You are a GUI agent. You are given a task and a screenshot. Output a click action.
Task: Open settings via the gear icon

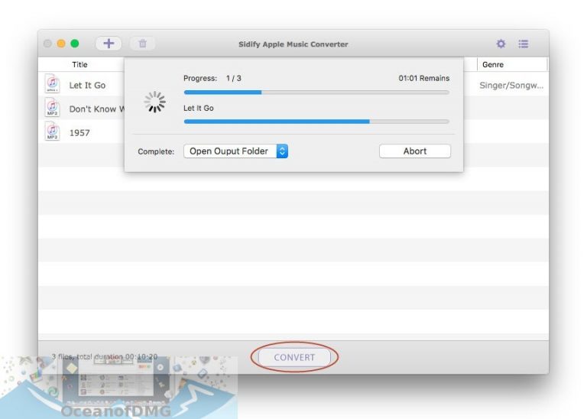click(x=501, y=44)
